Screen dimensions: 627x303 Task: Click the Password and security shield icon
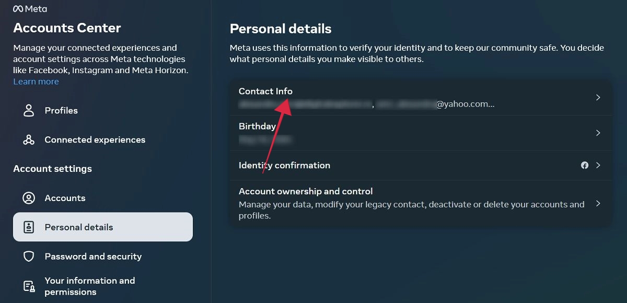29,256
